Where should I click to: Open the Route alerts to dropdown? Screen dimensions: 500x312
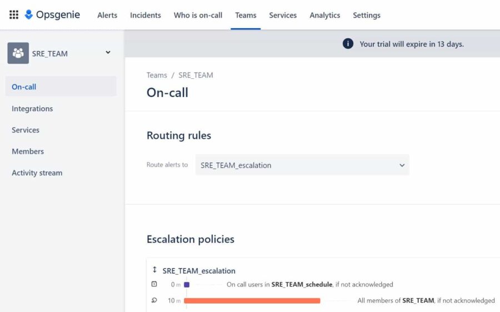(x=302, y=165)
